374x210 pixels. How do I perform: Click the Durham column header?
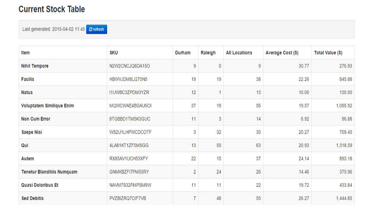[183, 53]
